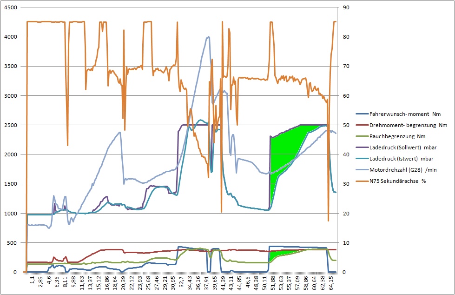
Task: Select the N75 Sekundärachse % legend entry
Action: point(391,181)
